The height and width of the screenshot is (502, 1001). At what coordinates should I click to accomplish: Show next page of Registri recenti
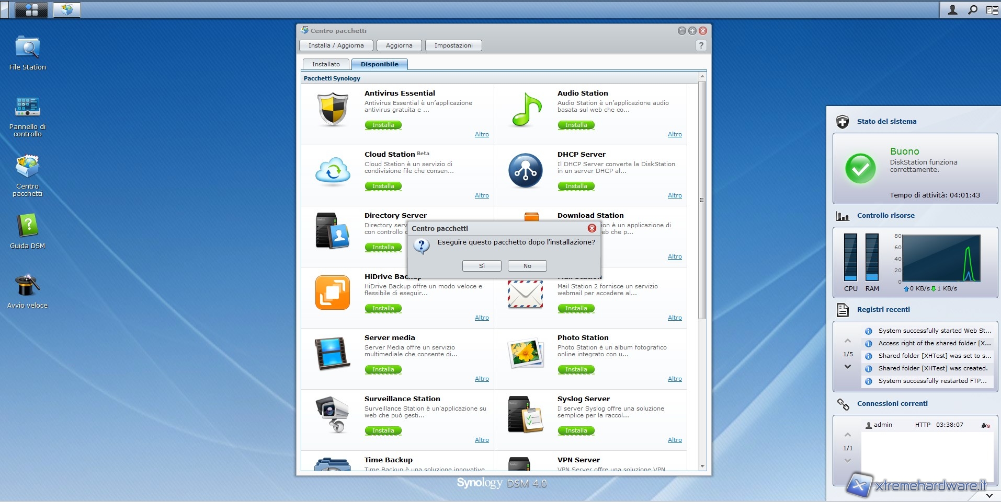[848, 367]
